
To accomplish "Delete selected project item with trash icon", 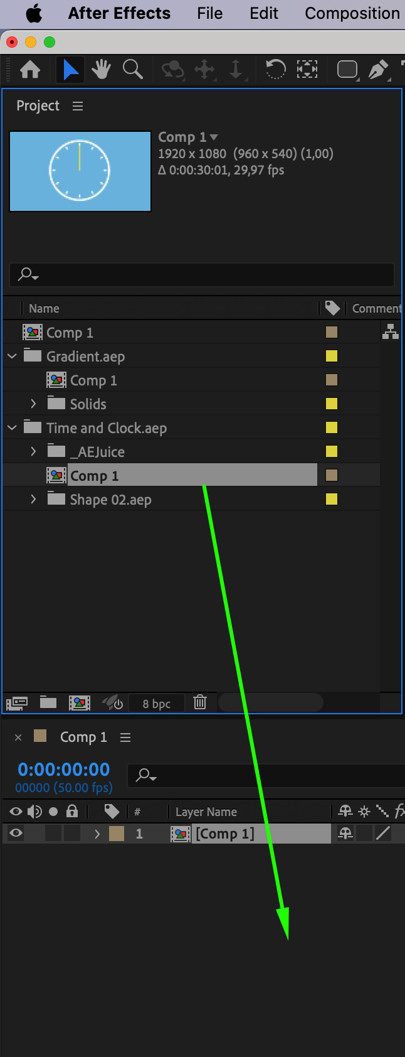I will 200,702.
